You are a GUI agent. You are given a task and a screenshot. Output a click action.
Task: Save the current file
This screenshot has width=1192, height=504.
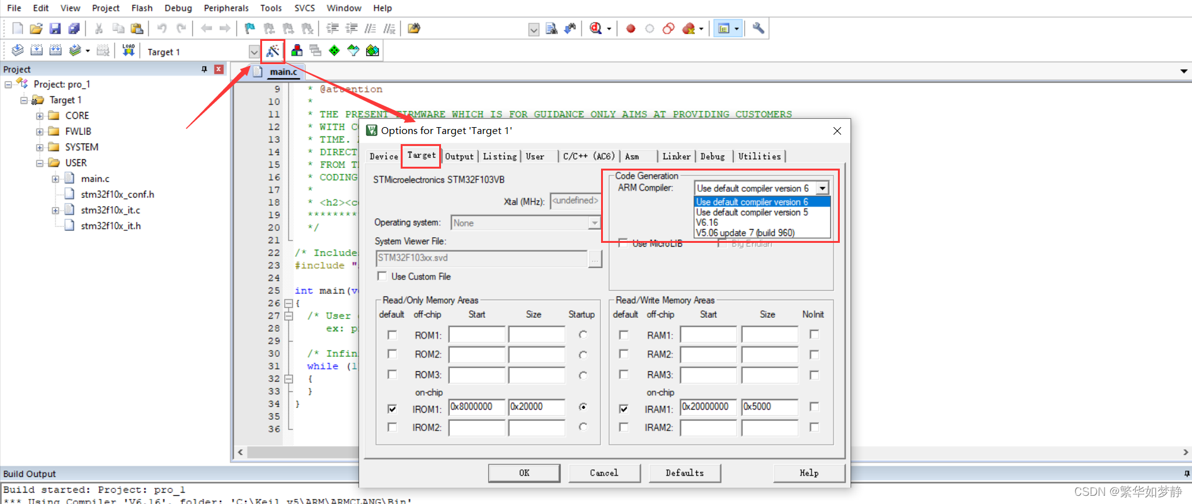click(x=55, y=28)
